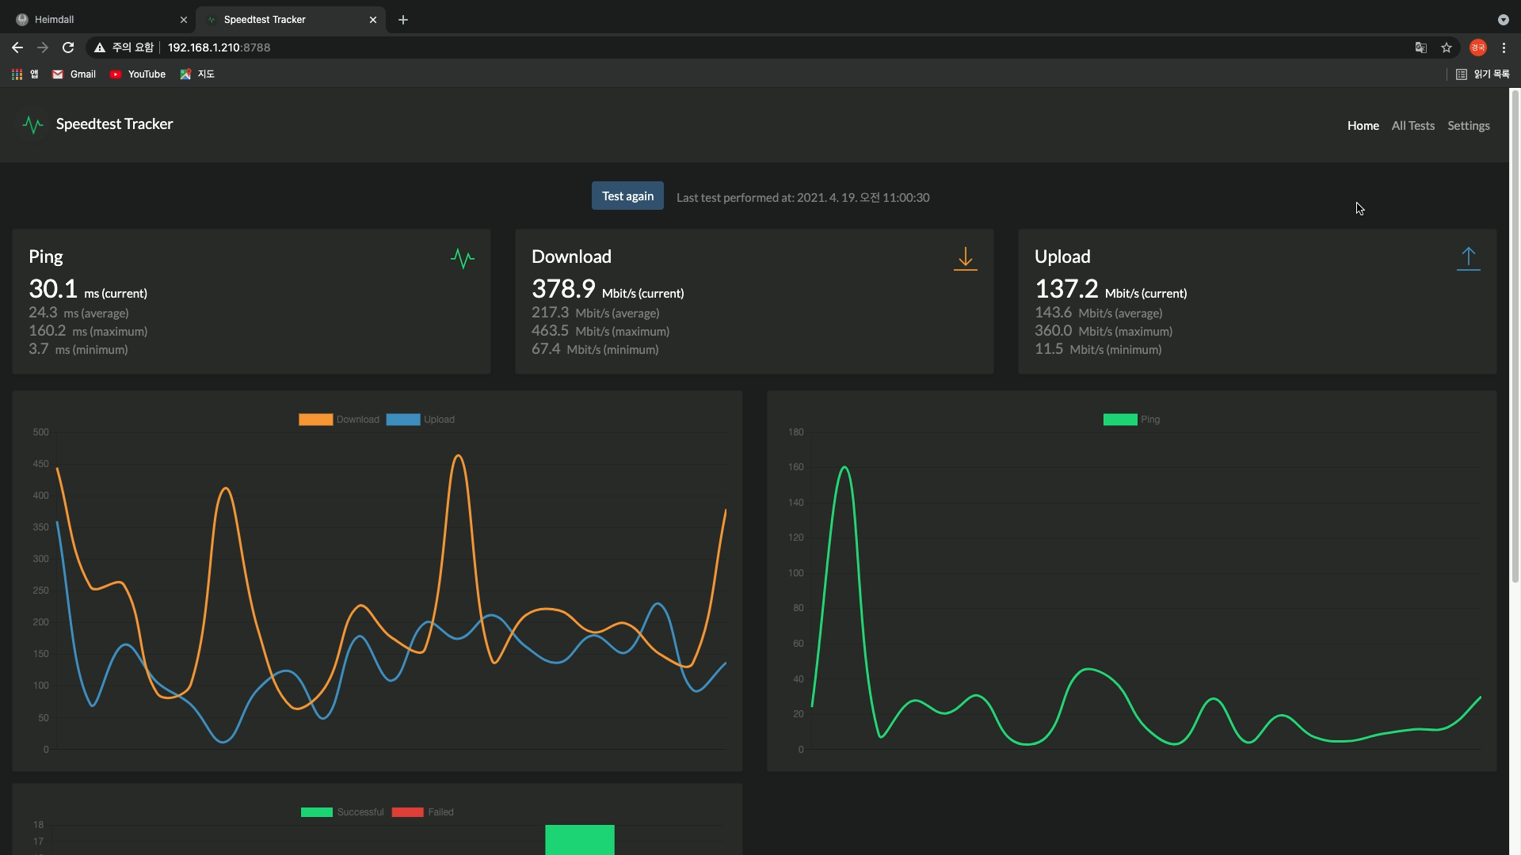The width and height of the screenshot is (1521, 855).
Task: Switch to the Heimdall browser tab
Action: click(x=95, y=19)
